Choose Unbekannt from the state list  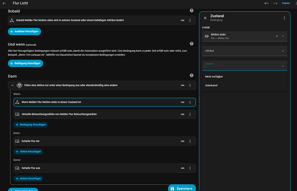[x=245, y=85]
